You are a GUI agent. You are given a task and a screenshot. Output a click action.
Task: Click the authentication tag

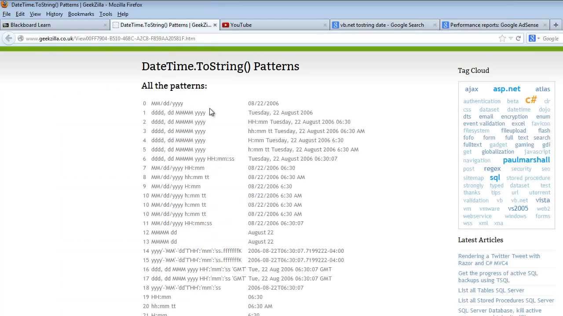[482, 101]
